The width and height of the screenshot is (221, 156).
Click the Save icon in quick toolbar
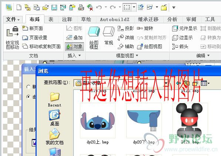click(54, 7)
